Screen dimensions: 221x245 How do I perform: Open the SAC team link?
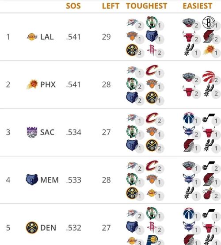[x=47, y=132]
